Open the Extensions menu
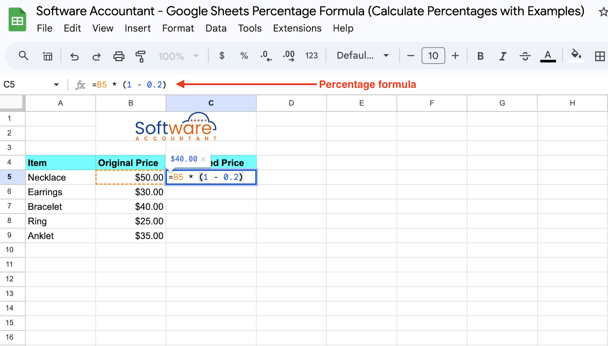The height and width of the screenshot is (346, 608). coord(297,28)
